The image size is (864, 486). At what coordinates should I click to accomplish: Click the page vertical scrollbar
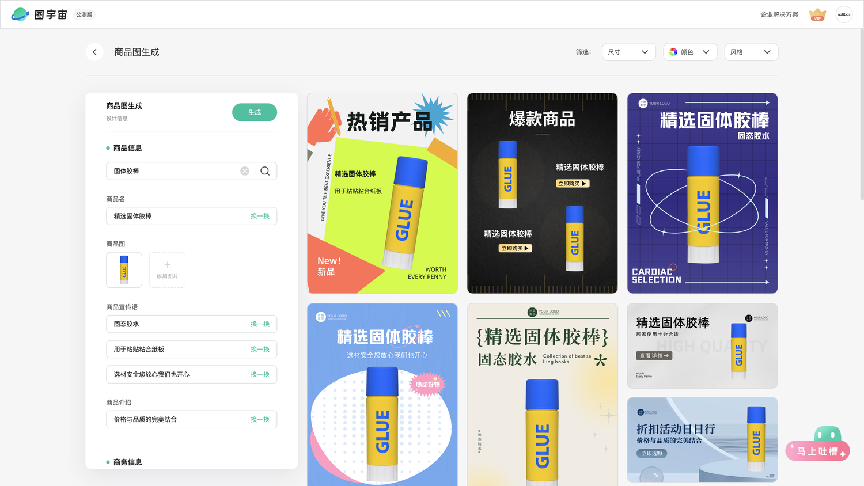pyautogui.click(x=861, y=115)
